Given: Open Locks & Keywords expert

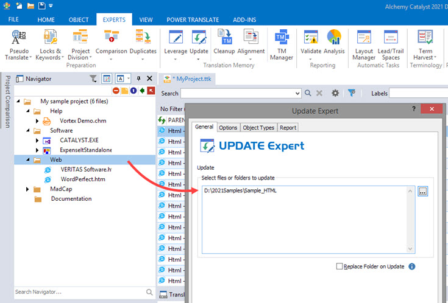Looking at the screenshot, I should [49, 45].
